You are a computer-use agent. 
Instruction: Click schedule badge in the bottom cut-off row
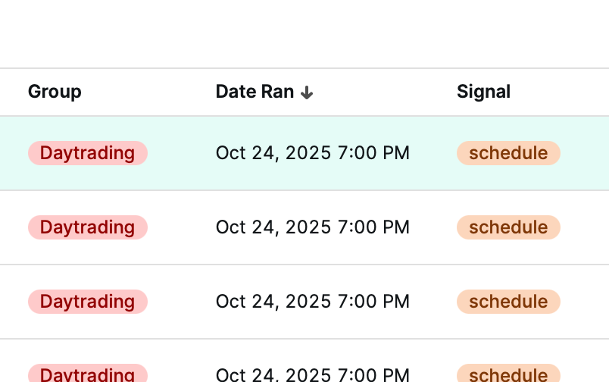[507, 374]
